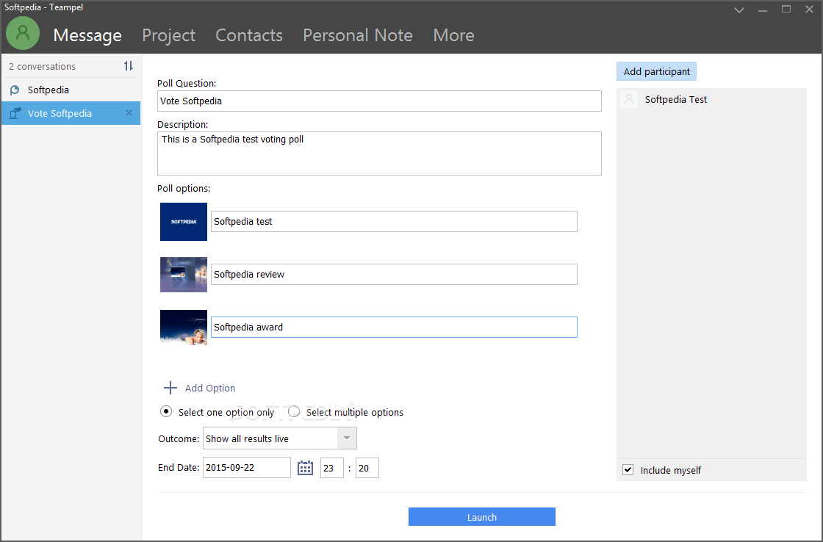The width and height of the screenshot is (823, 542).
Task: Open the title bar dropdown chevron
Action: 739,10
